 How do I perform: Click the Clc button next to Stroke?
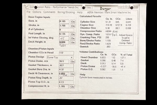(x=73, y=26)
